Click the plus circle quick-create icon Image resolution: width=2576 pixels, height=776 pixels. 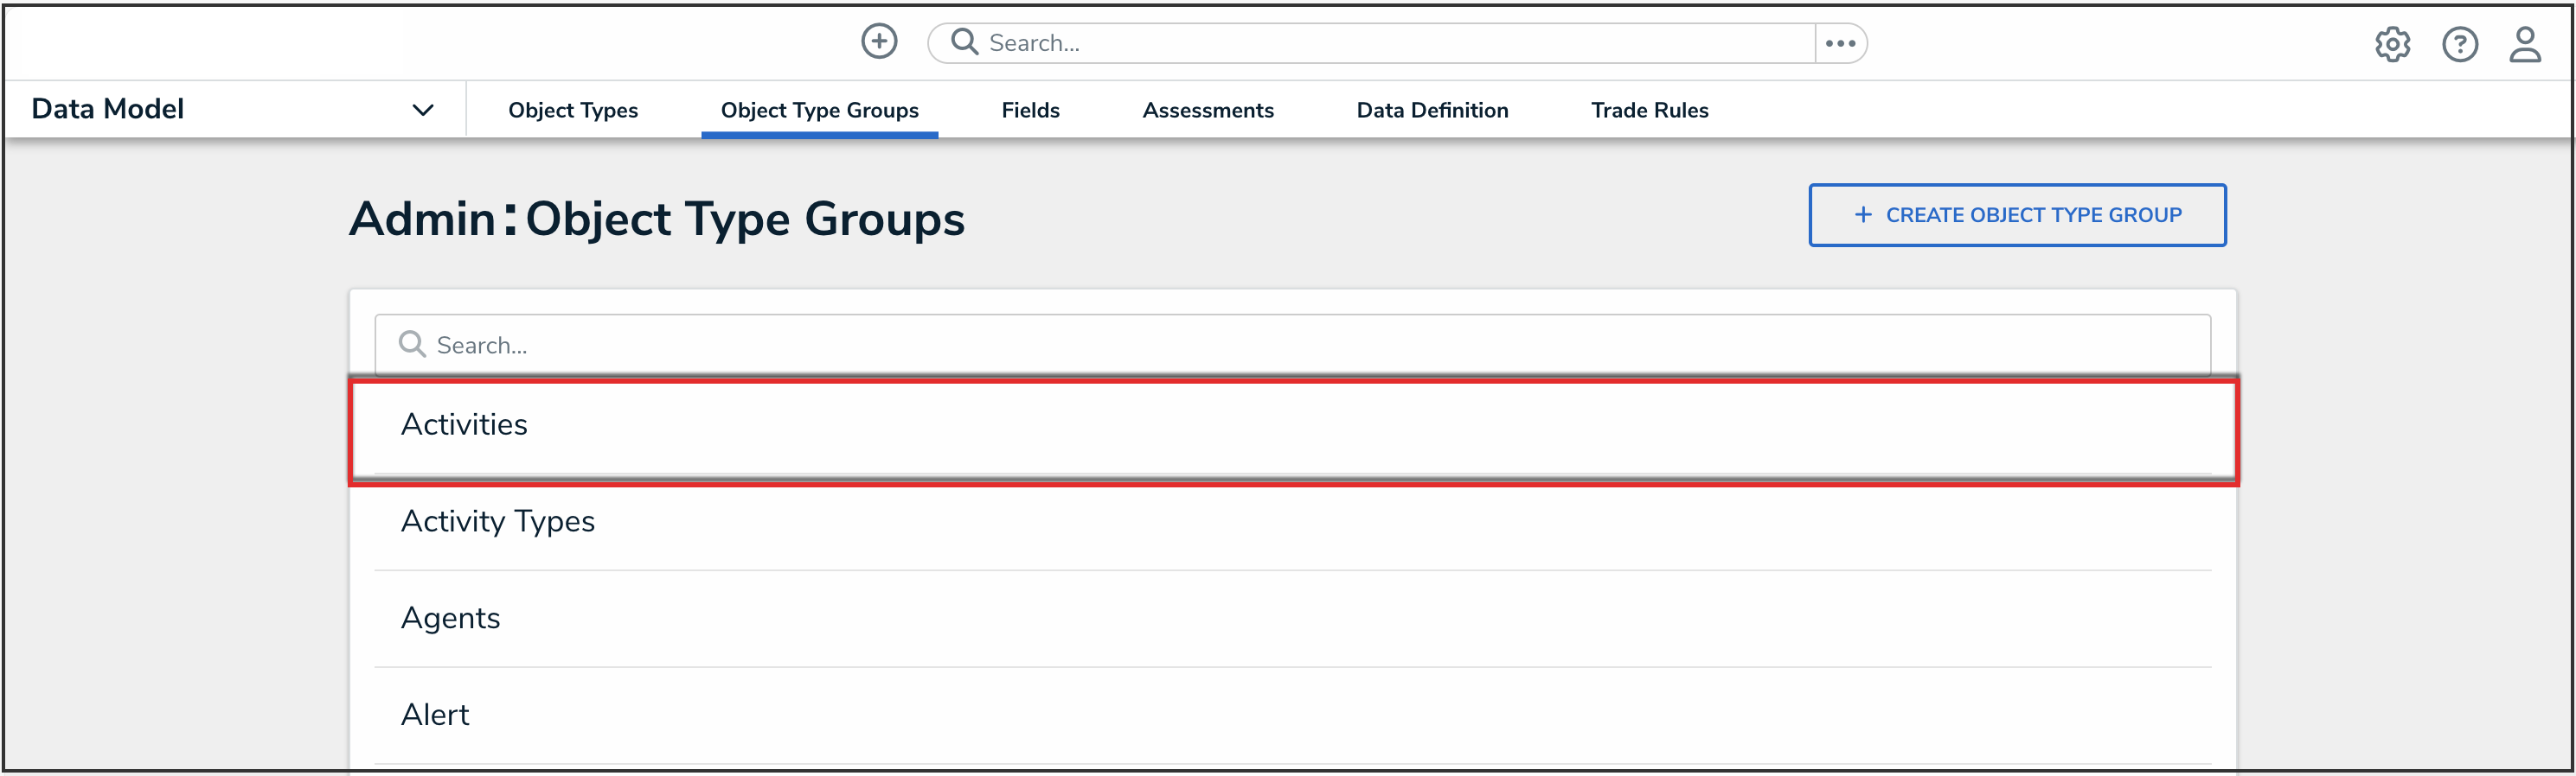click(879, 42)
